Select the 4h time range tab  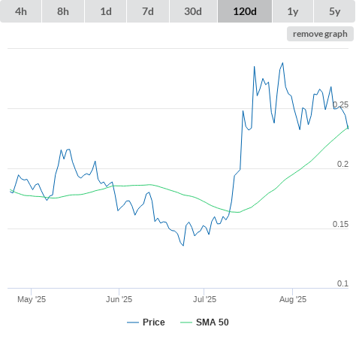pyautogui.click(x=21, y=11)
